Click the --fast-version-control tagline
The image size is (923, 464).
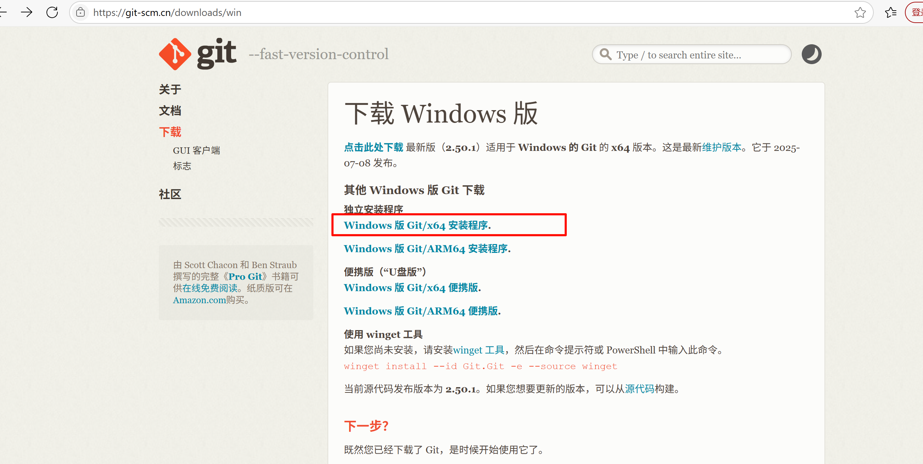click(x=319, y=54)
